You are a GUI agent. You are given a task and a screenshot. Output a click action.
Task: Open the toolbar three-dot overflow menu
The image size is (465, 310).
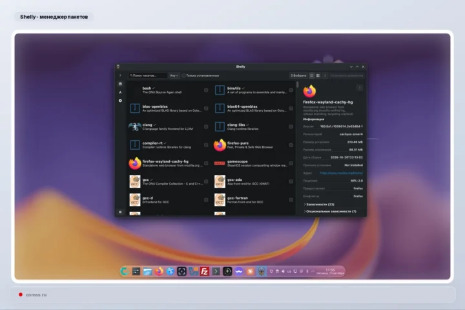pyautogui.click(x=325, y=76)
